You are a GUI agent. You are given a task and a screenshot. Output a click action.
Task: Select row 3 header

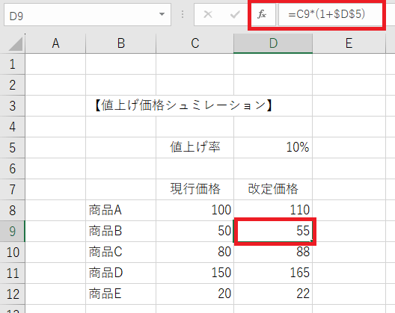(x=12, y=105)
